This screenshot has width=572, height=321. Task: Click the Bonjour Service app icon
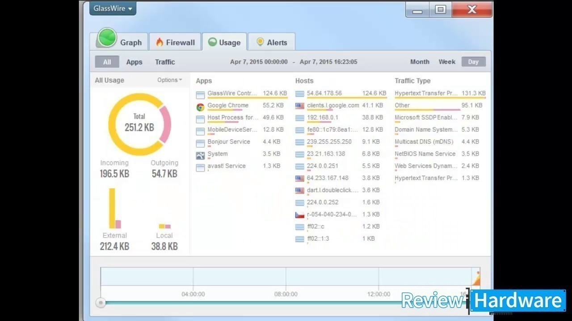(200, 143)
